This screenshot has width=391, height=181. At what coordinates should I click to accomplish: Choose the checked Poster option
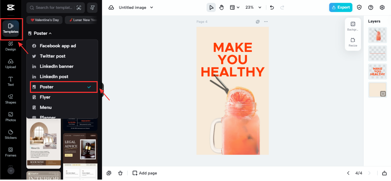[63, 87]
